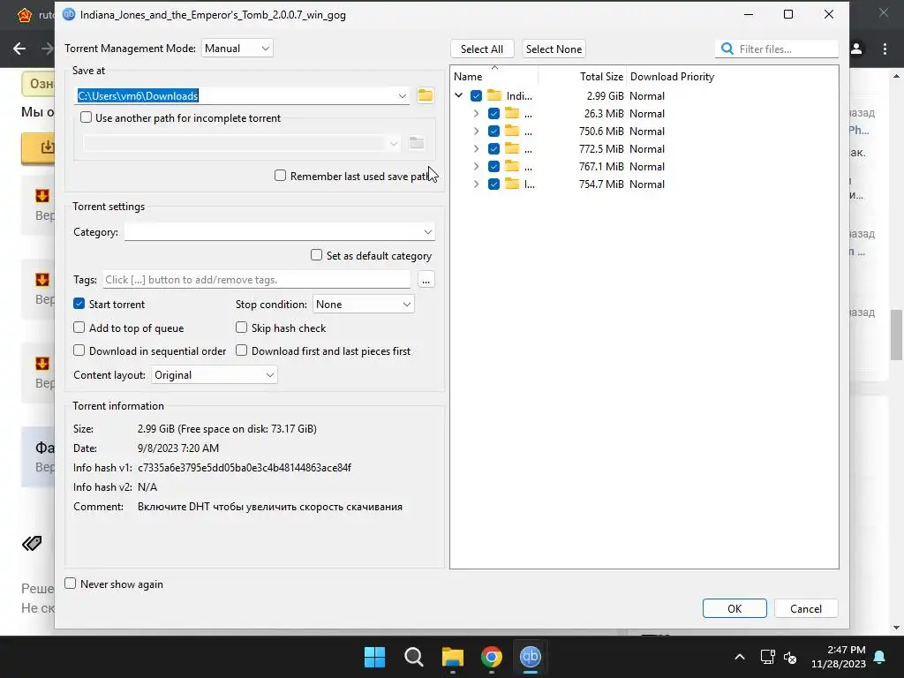Open Windows Start menu
Screen dimensions: 904x678
(x=374, y=657)
